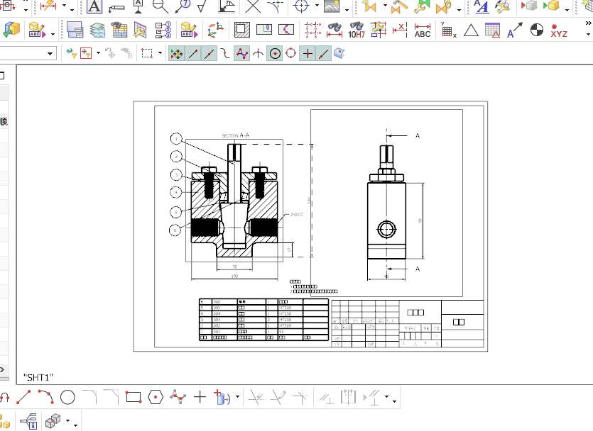This screenshot has width=593, height=431.
Task: Select the sketch Arc tool
Action: [x=45, y=397]
